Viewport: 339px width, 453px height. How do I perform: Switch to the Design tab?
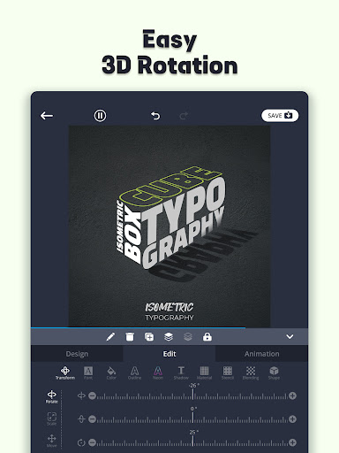pos(77,354)
